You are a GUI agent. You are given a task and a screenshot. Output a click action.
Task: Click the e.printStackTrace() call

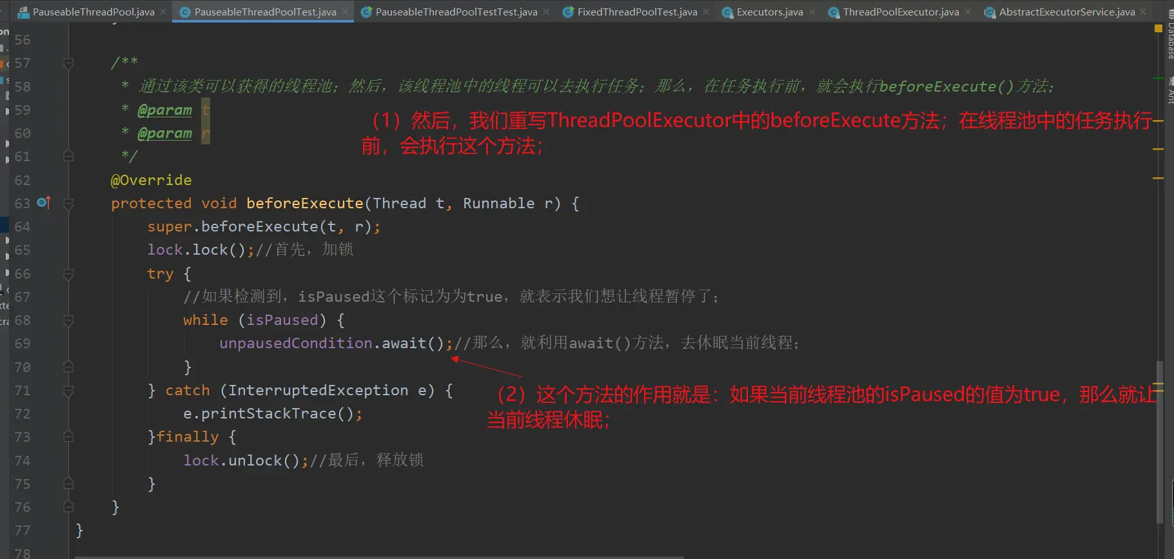[269, 414]
